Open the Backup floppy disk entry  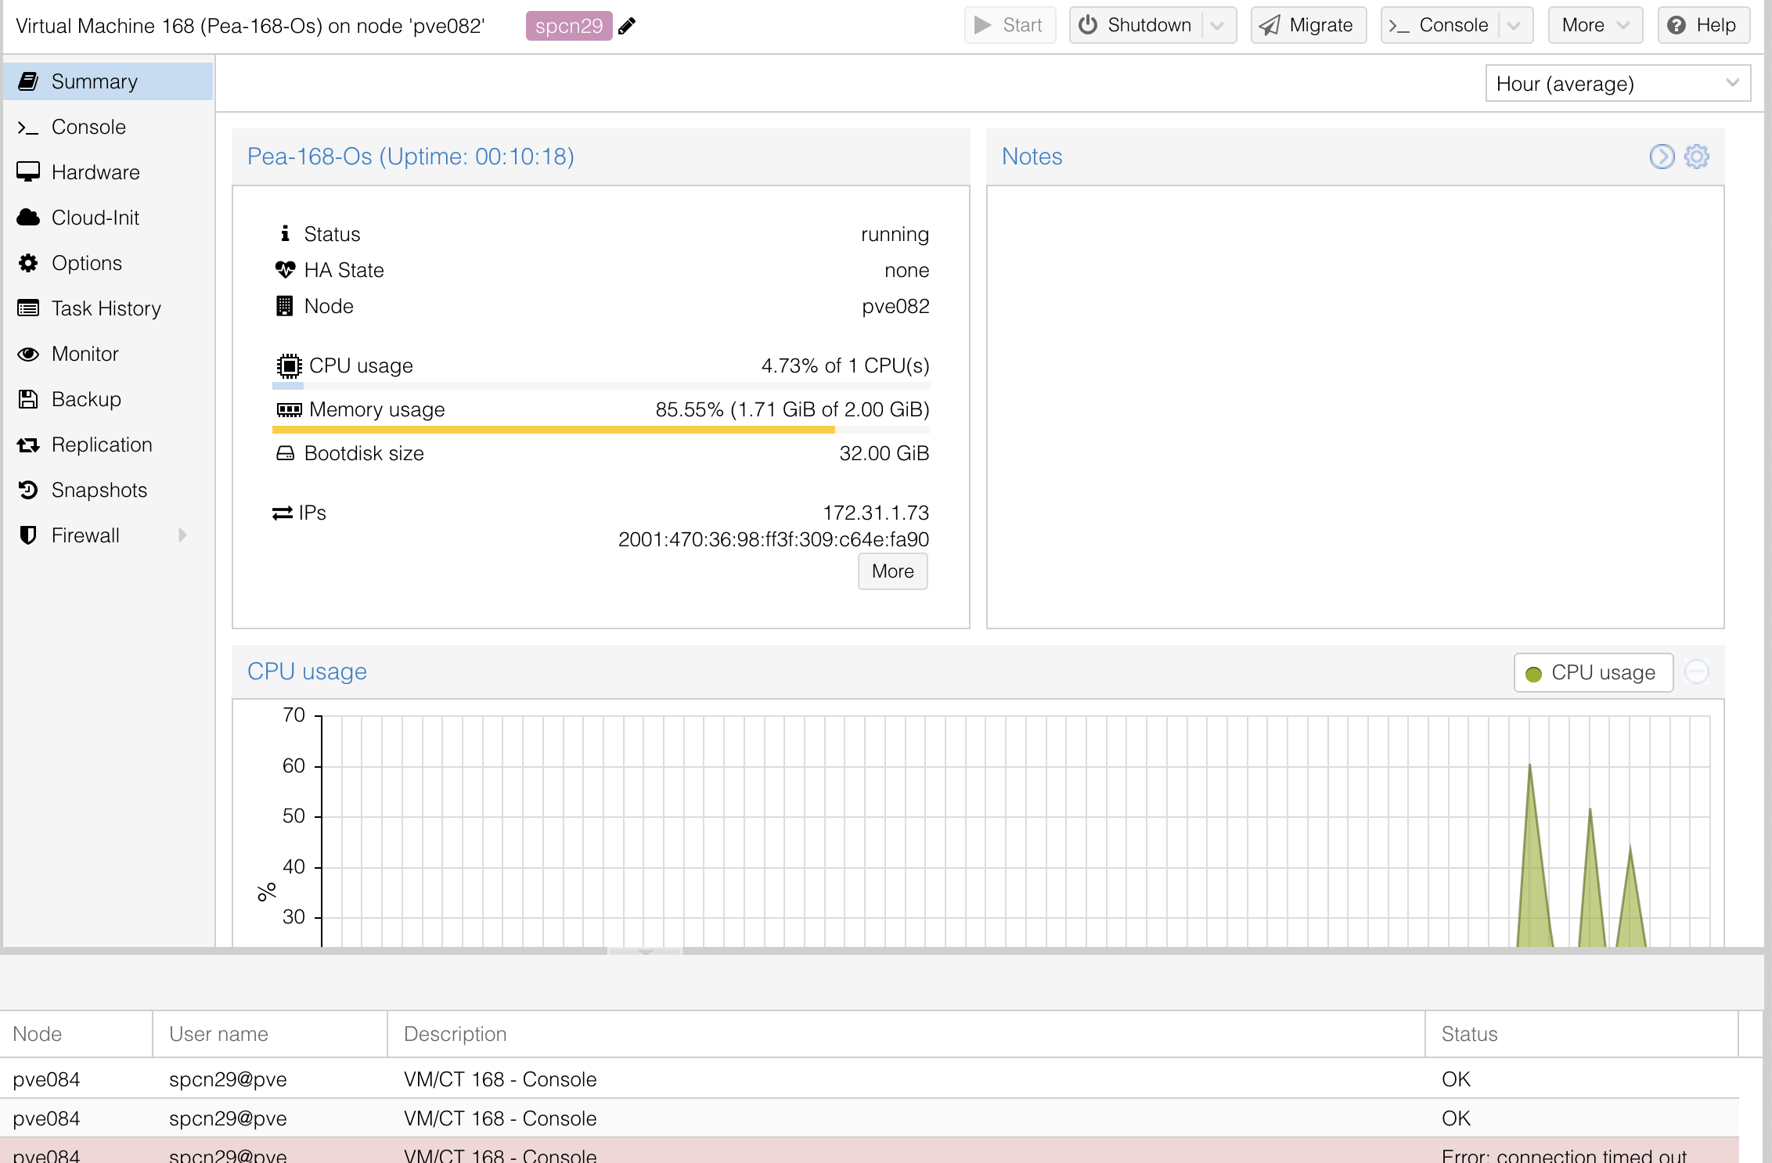pyautogui.click(x=108, y=399)
